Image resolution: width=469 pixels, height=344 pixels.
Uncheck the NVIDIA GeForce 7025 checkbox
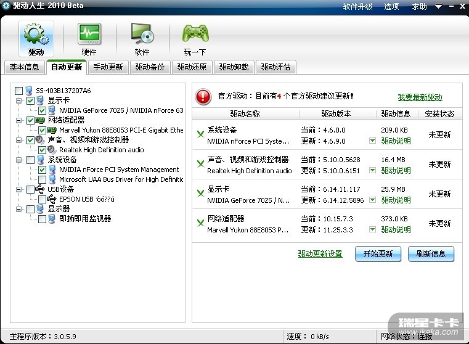click(42, 110)
